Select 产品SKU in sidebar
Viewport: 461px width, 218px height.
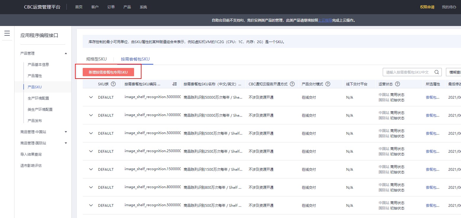tap(35, 87)
